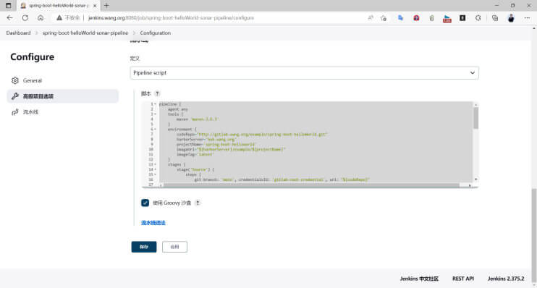Click the Configuration breadcrumb
537x288 pixels.
[x=155, y=33]
